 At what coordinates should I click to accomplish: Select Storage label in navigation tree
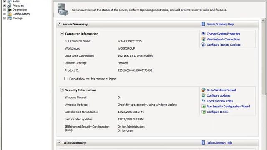tap(18, 18)
